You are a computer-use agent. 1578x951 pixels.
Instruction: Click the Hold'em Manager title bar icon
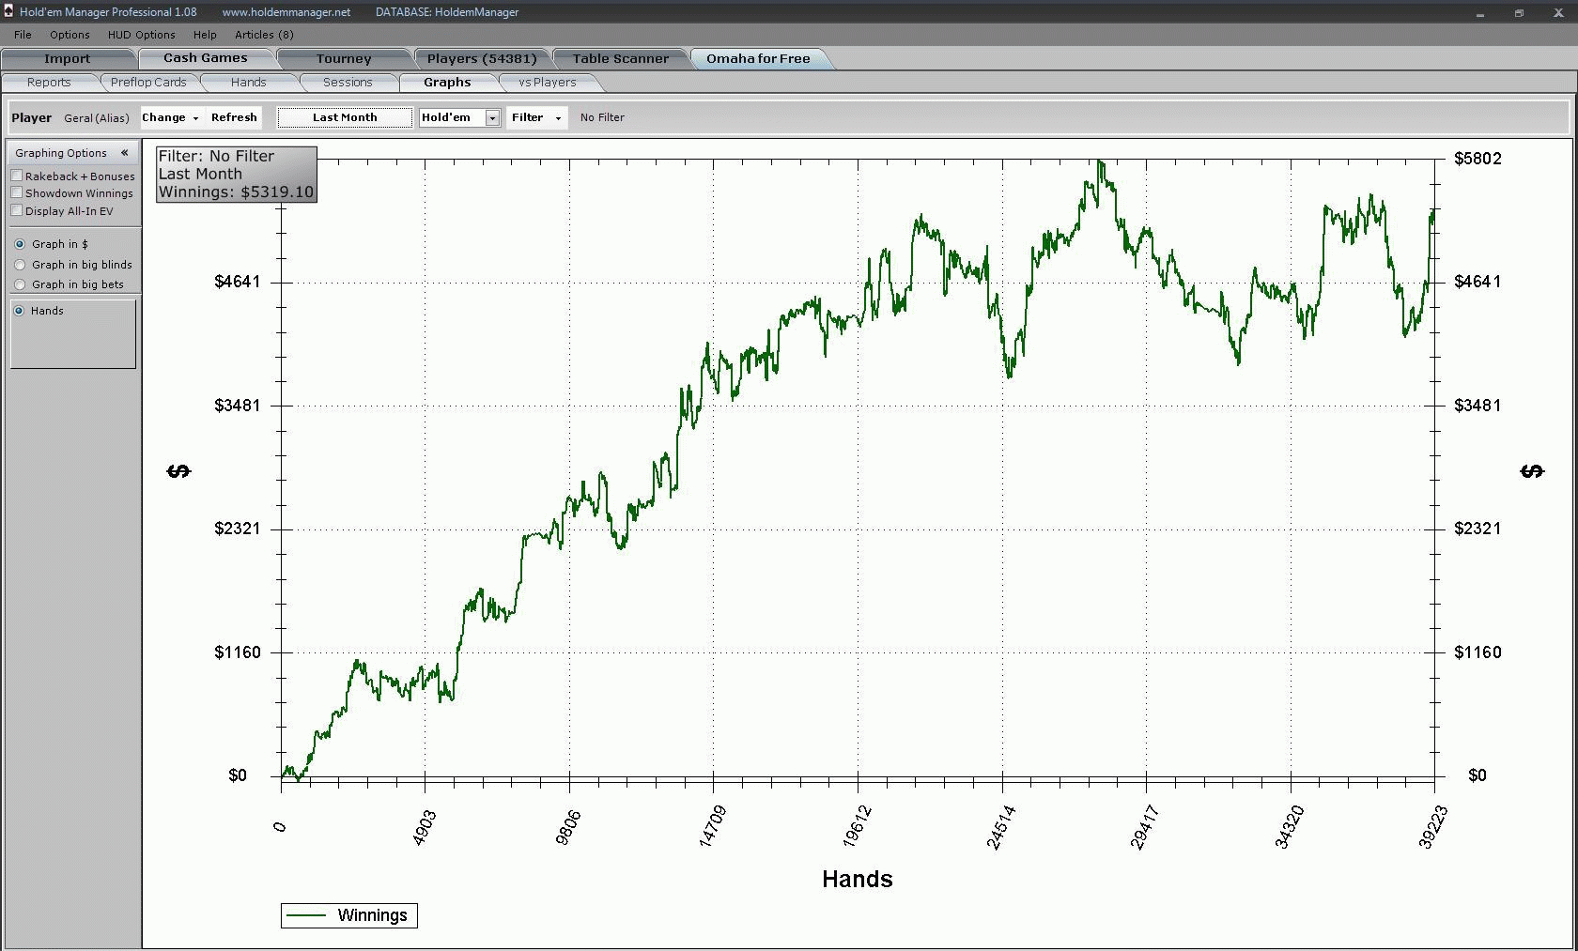click(x=8, y=11)
